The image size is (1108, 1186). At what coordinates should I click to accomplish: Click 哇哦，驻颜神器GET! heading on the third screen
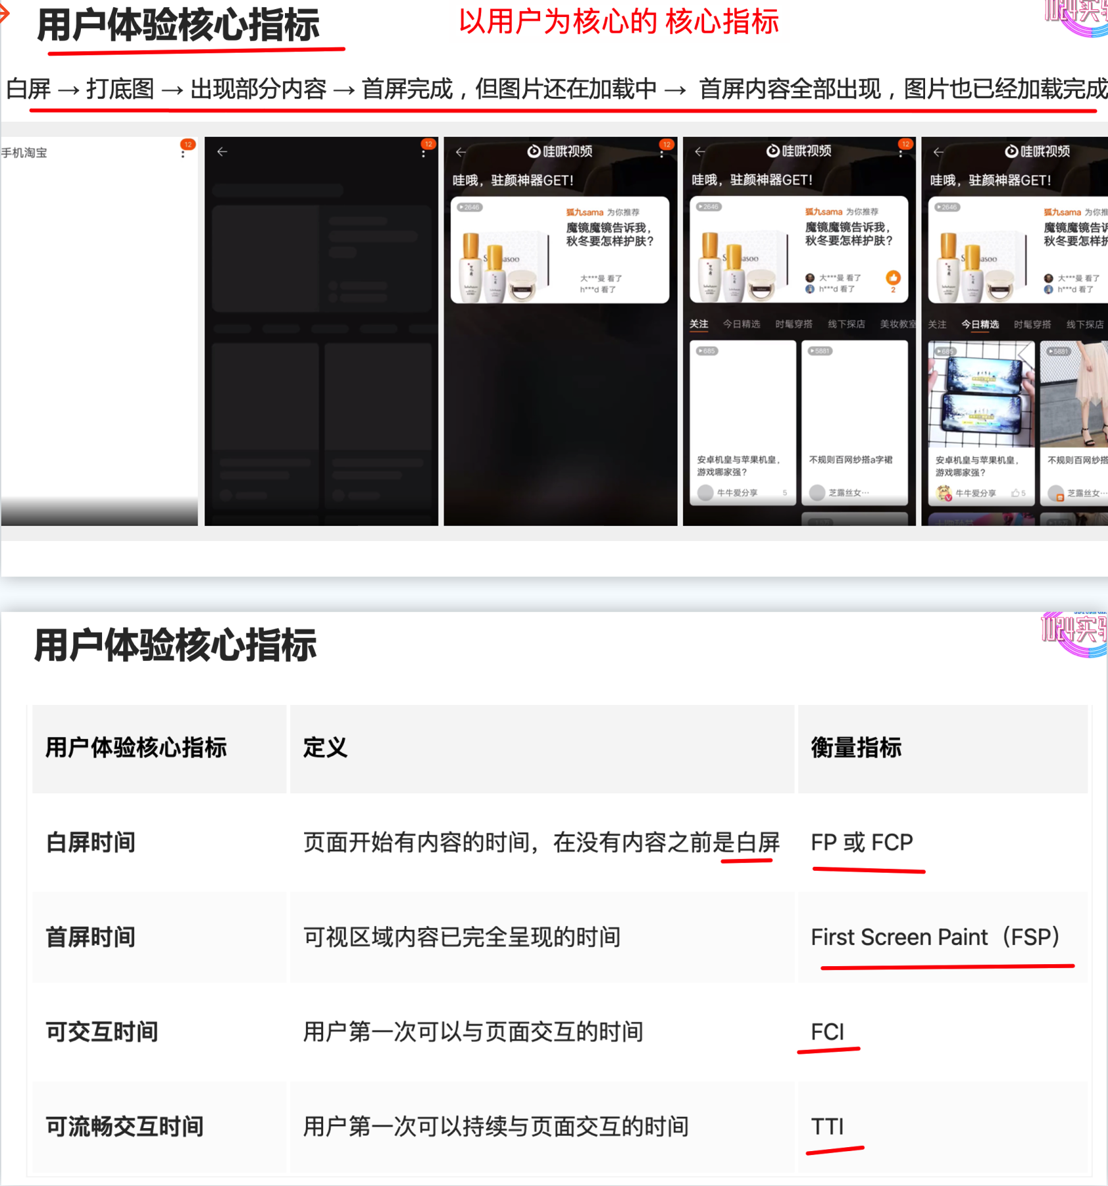coord(513,180)
